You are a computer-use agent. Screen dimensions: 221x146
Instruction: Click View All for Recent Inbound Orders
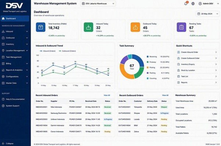point(107,95)
